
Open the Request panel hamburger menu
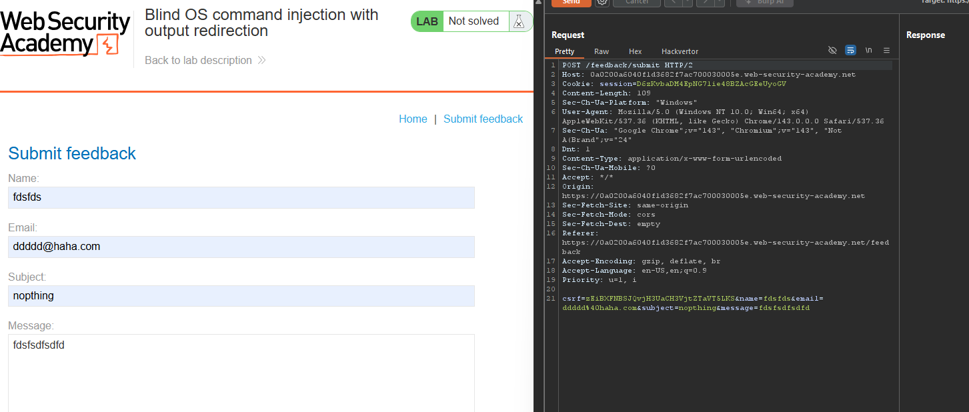[x=886, y=51]
